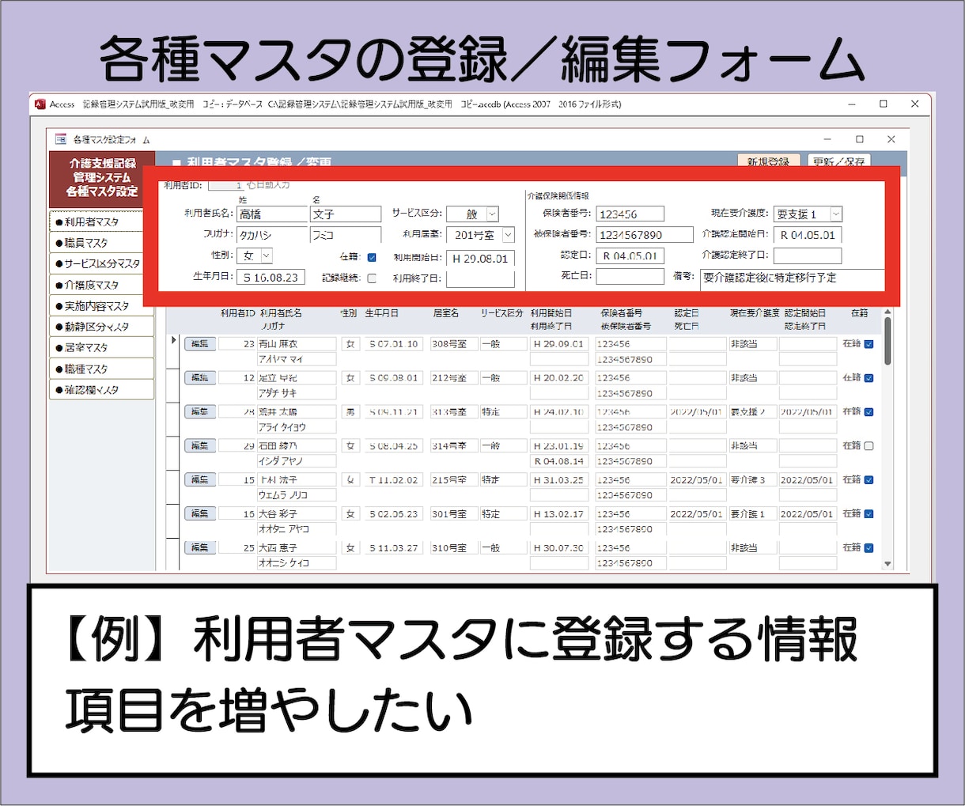Screen dimensions: 965x806
Task: Click 編集 button for 石田 綾乃
Action: point(200,445)
